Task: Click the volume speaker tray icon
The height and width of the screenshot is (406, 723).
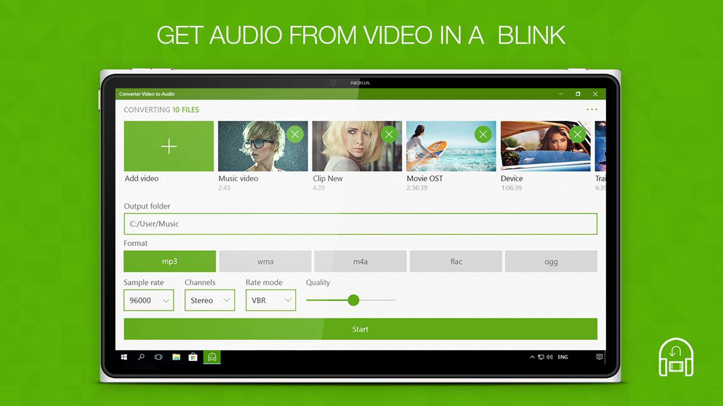Action: tap(549, 357)
